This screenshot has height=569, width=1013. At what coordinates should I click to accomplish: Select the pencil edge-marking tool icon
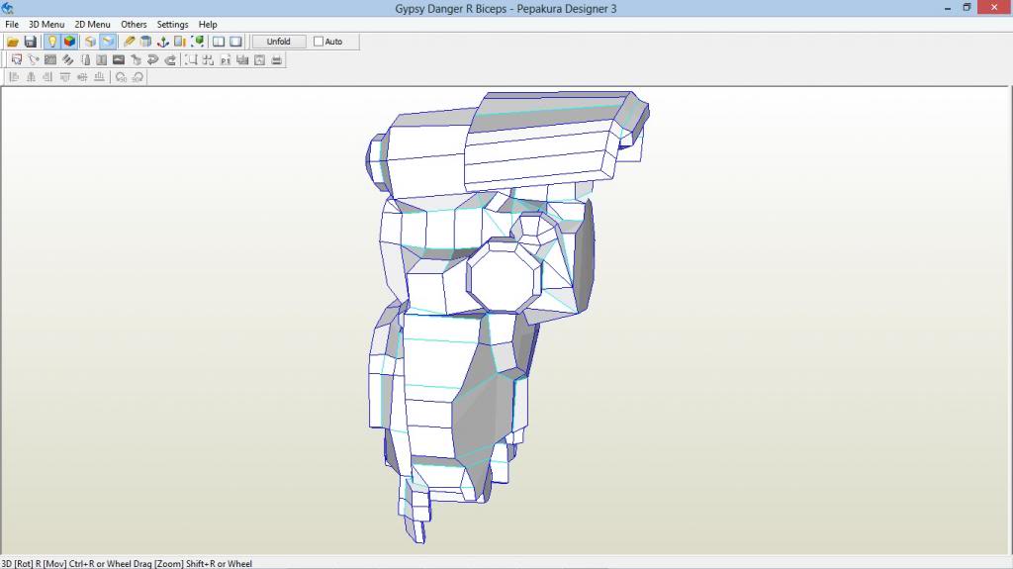tap(130, 42)
